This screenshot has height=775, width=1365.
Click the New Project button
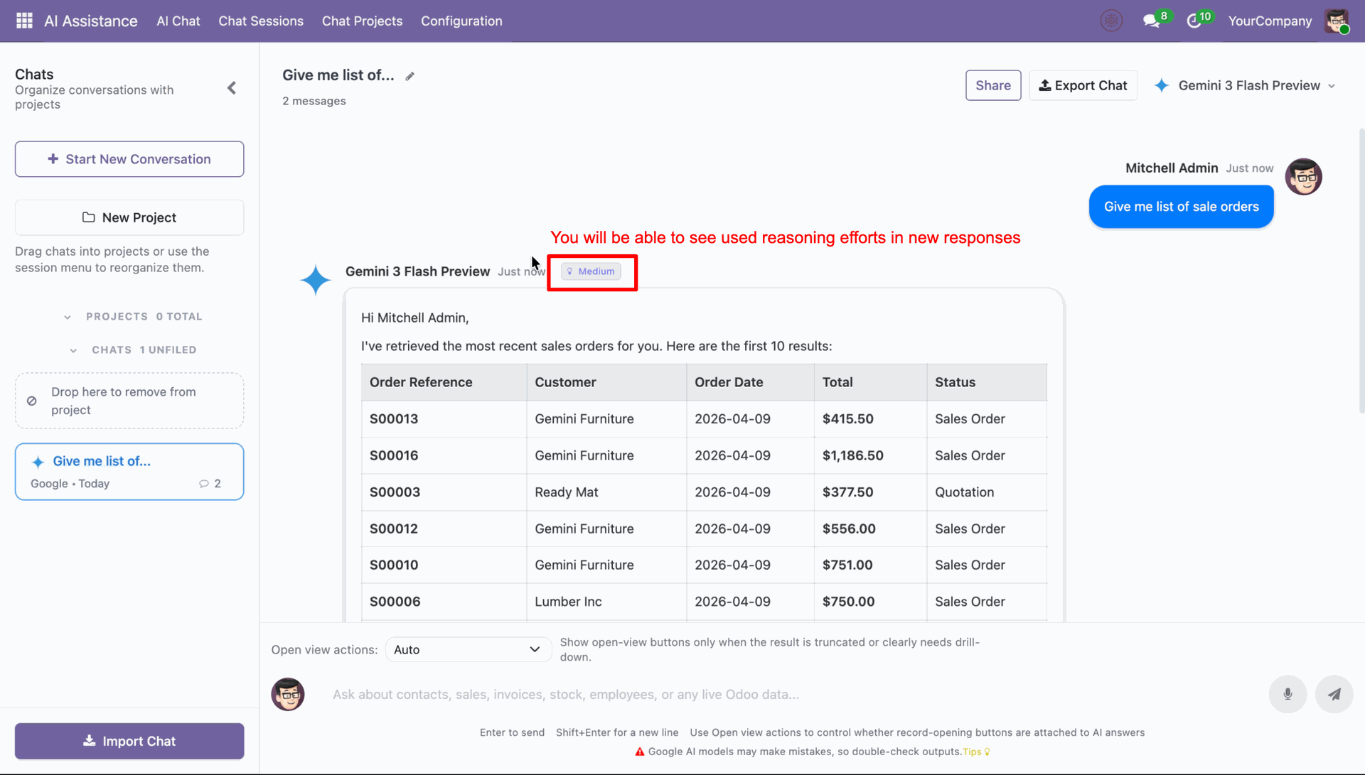click(129, 217)
